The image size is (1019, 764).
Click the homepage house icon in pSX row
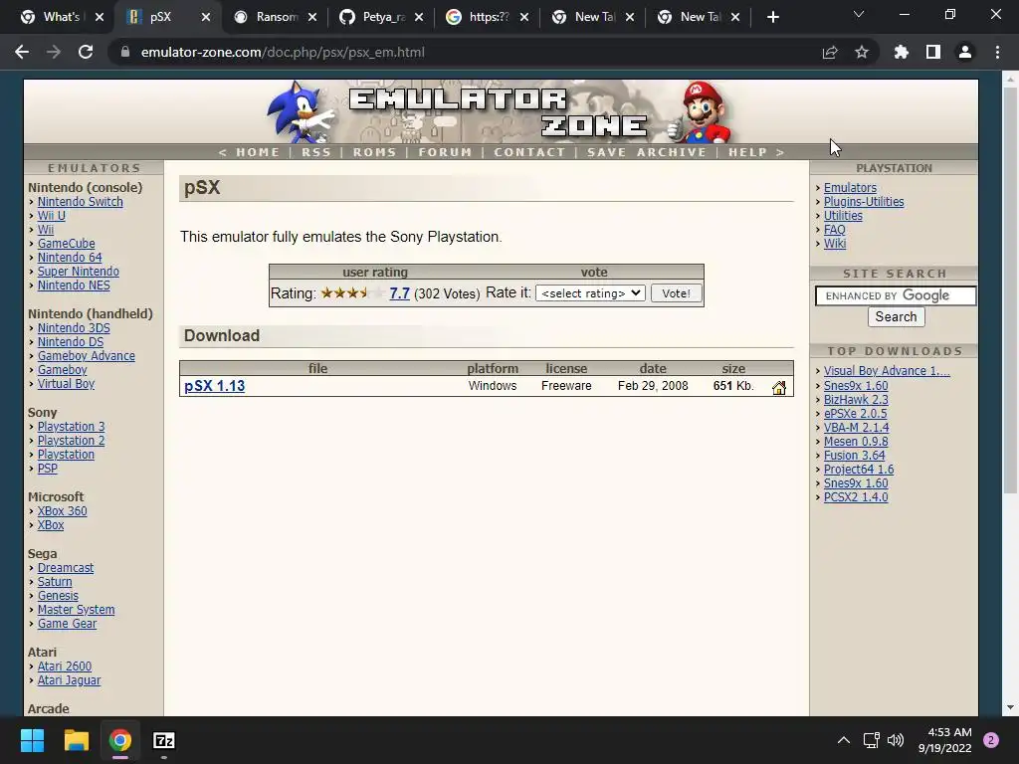click(778, 388)
